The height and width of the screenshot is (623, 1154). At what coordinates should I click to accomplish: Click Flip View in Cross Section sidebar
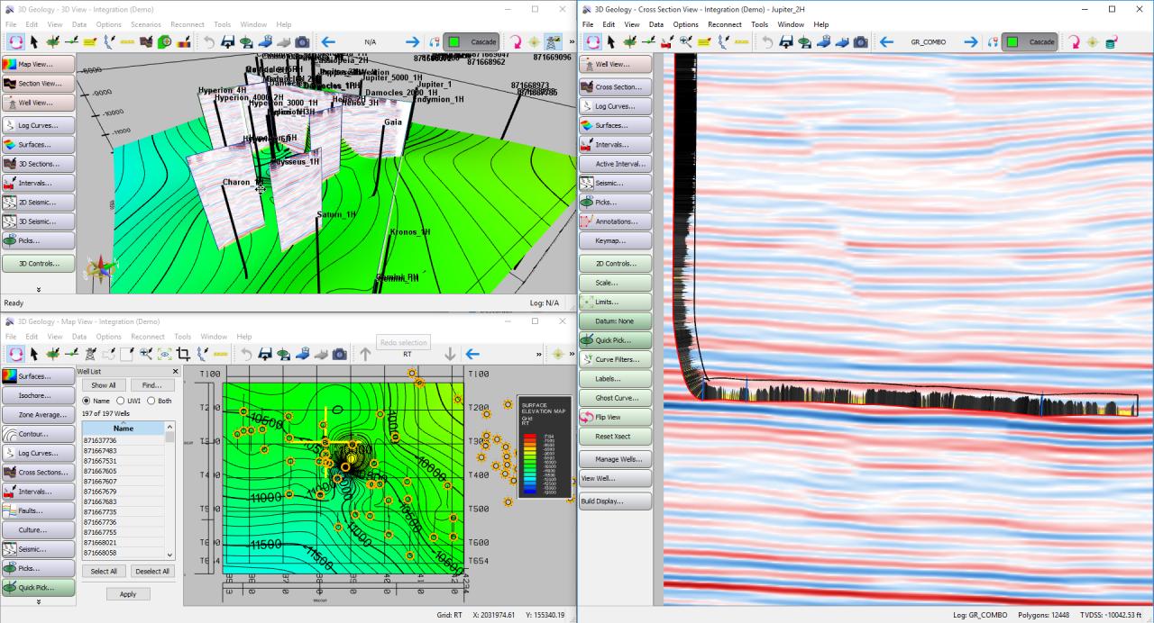coord(616,417)
